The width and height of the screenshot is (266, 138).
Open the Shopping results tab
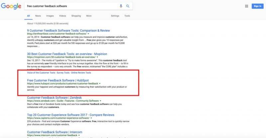click(76, 16)
